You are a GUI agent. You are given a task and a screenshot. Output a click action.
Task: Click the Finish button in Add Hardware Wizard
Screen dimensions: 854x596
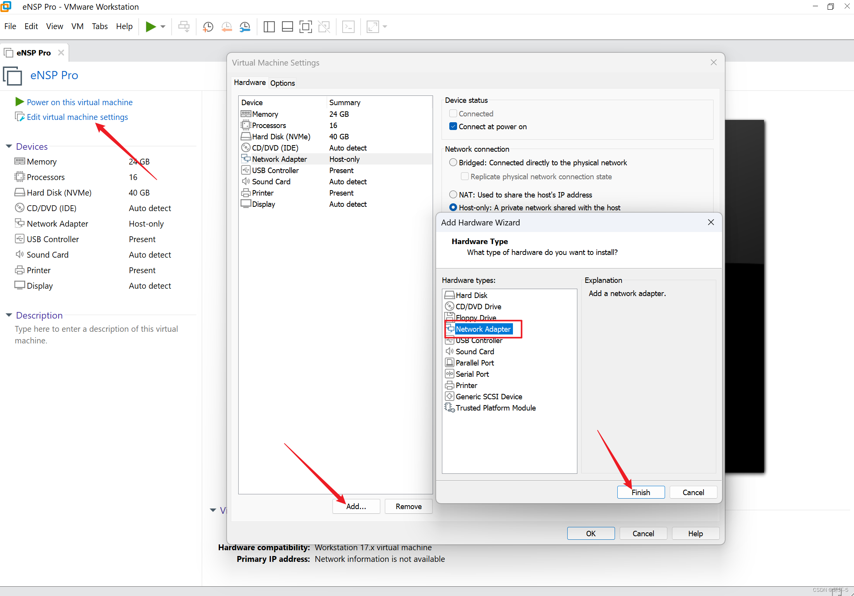(641, 492)
